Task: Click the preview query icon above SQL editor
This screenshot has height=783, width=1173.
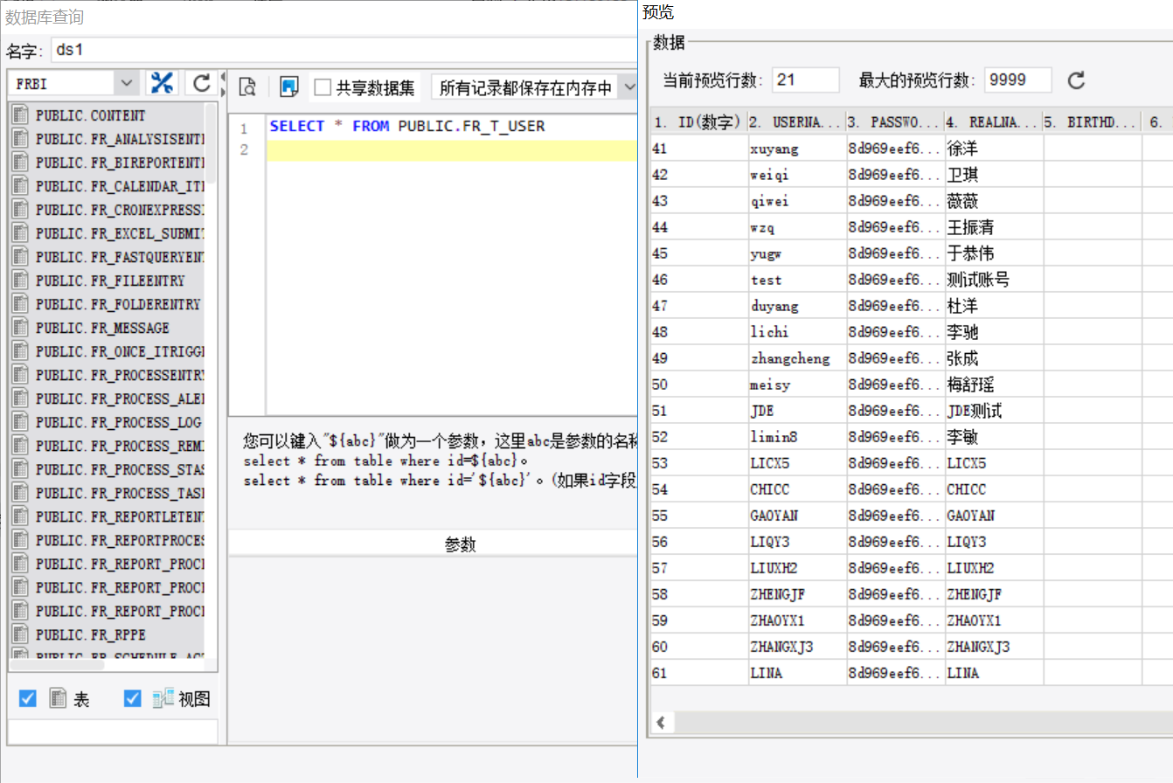Action: coord(247,87)
